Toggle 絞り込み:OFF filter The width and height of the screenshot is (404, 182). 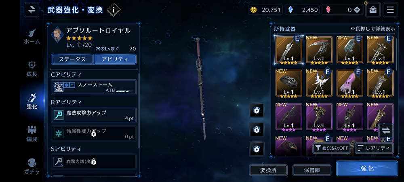332,148
